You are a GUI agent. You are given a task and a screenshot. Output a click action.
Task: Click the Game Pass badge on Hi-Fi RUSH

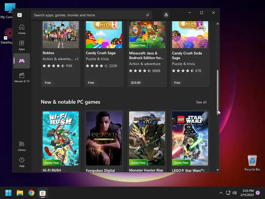(52, 163)
